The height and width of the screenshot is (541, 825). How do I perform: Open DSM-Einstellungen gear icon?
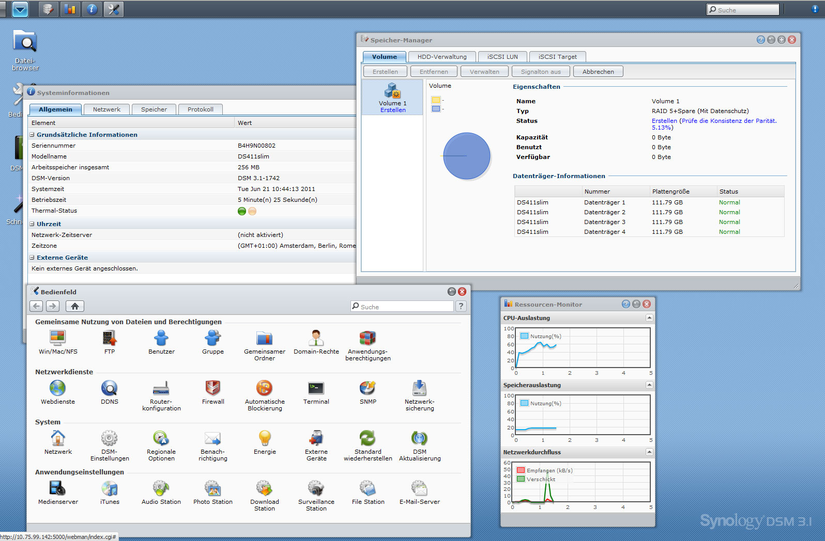[x=110, y=446]
